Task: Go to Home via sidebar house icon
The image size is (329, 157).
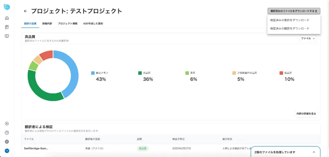Action: pos(7,18)
